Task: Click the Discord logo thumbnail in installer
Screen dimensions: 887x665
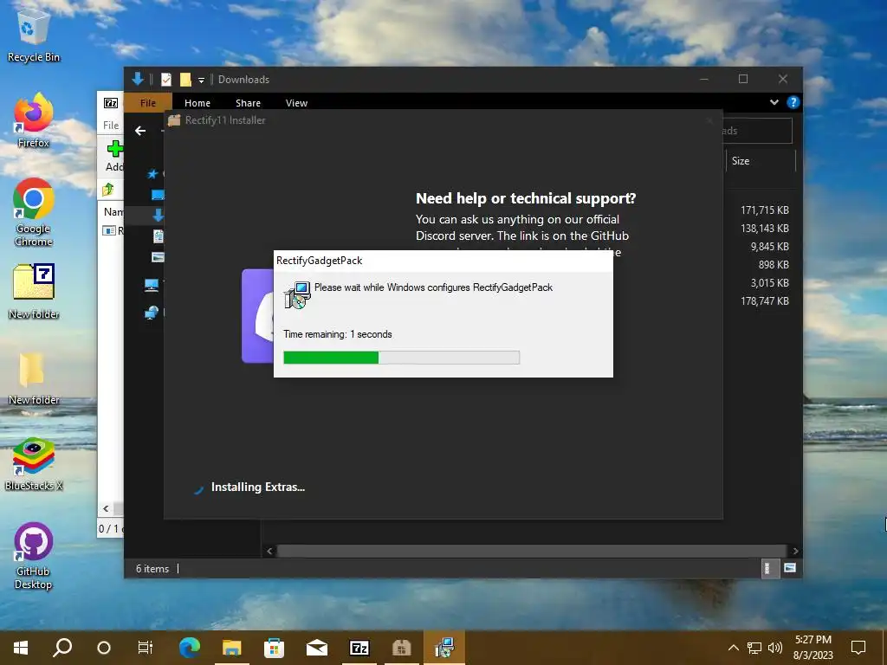Action: click(x=258, y=315)
